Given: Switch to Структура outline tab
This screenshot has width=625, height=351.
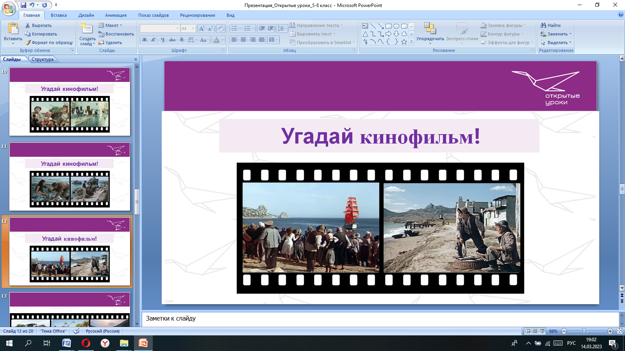Looking at the screenshot, I should [x=43, y=59].
